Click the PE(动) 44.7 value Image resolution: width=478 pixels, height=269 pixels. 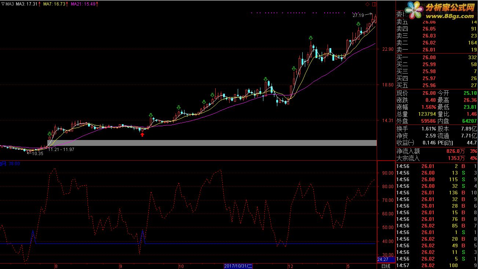[472, 143]
